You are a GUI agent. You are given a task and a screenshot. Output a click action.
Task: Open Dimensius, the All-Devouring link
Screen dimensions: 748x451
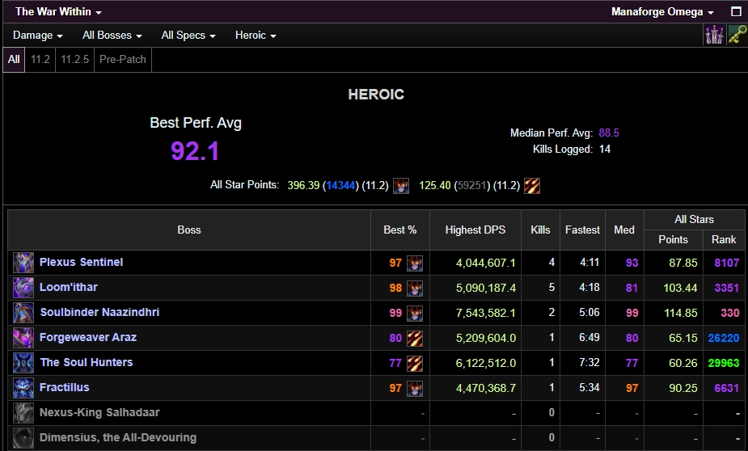point(118,437)
